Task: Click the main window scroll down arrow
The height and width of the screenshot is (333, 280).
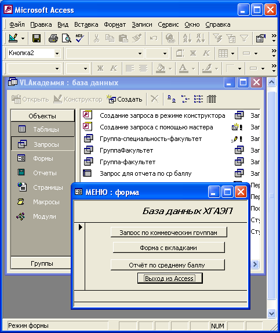Action: click(x=271, y=313)
